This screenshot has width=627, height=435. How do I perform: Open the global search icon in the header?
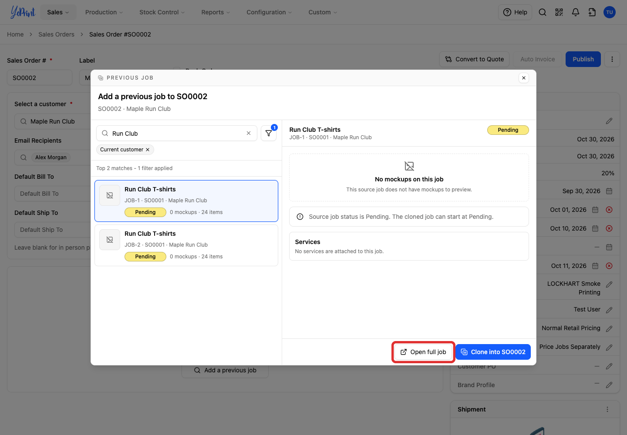point(543,12)
